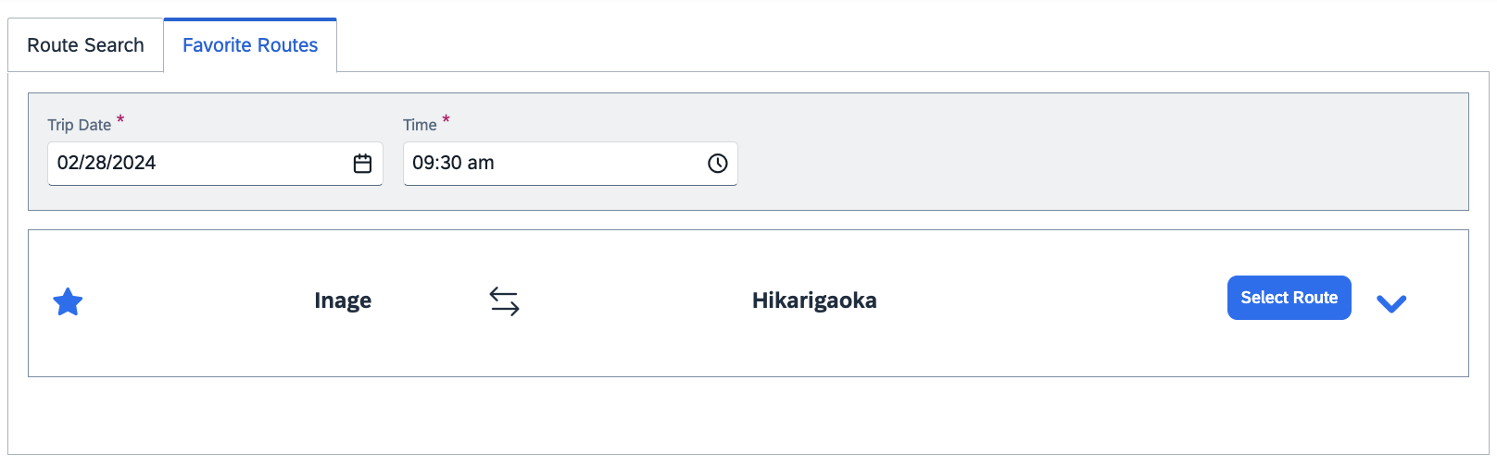Image resolution: width=1497 pixels, height=466 pixels.
Task: Click the required asterisk beside Time
Action: pyautogui.click(x=446, y=120)
